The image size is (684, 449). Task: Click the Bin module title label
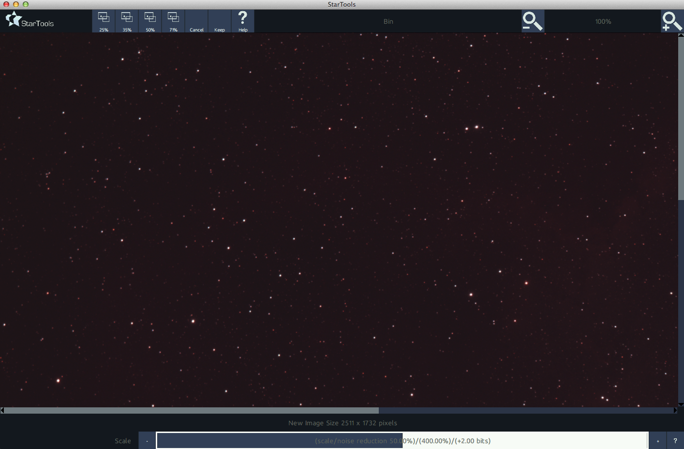click(388, 21)
